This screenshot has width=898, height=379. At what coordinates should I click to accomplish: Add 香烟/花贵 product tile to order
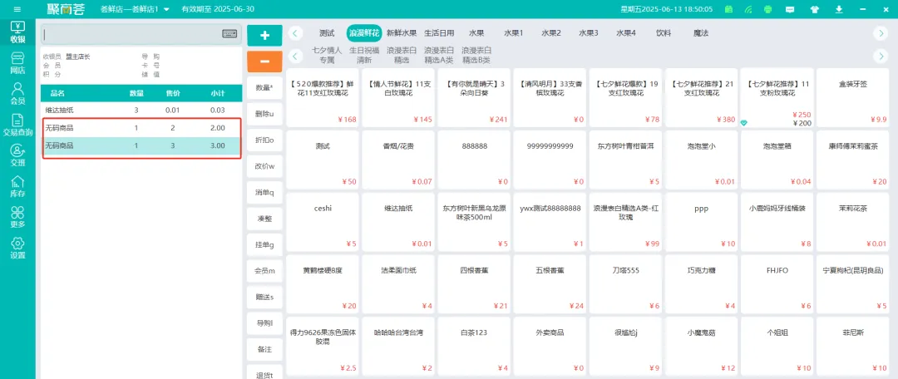pos(396,158)
